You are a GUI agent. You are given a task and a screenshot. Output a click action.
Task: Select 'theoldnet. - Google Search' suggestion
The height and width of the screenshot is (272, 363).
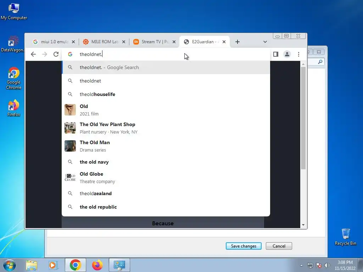pyautogui.click(x=166, y=67)
